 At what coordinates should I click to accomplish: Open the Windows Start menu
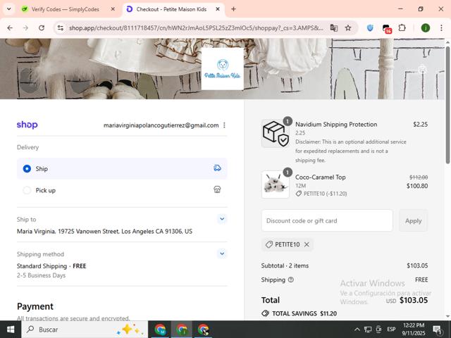pyautogui.click(x=11, y=330)
